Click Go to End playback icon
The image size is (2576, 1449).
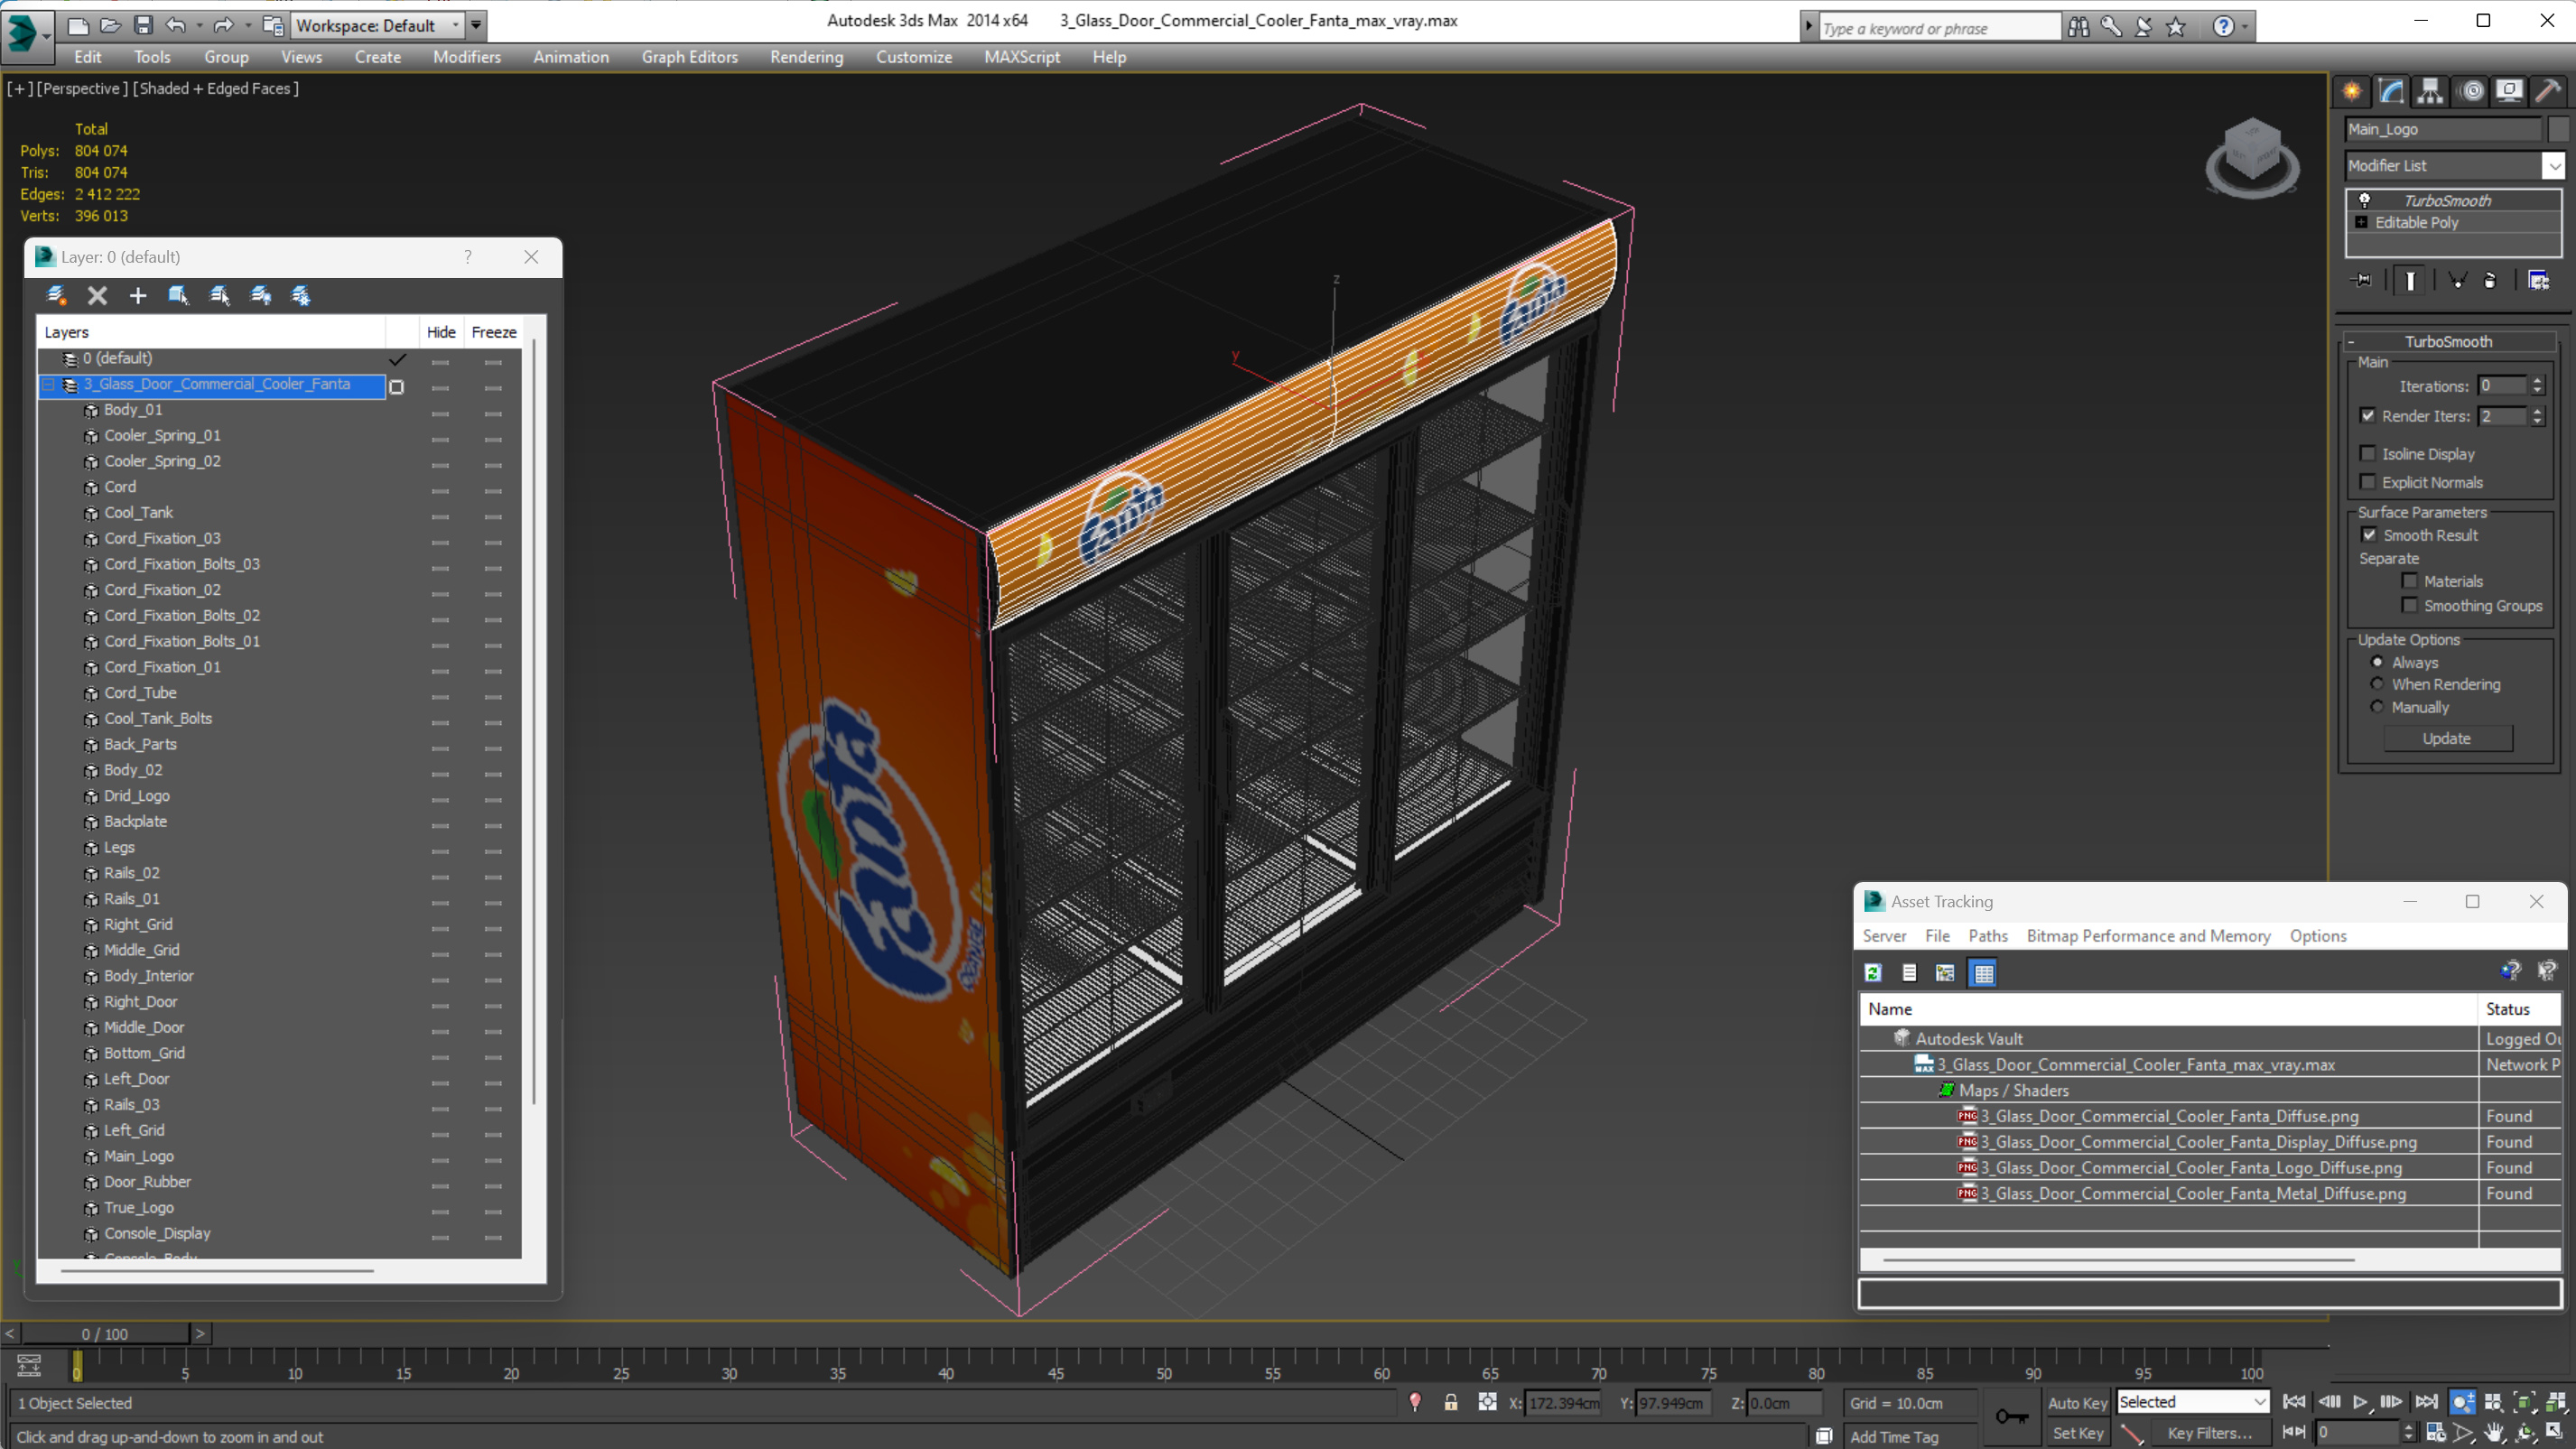click(x=2426, y=1402)
